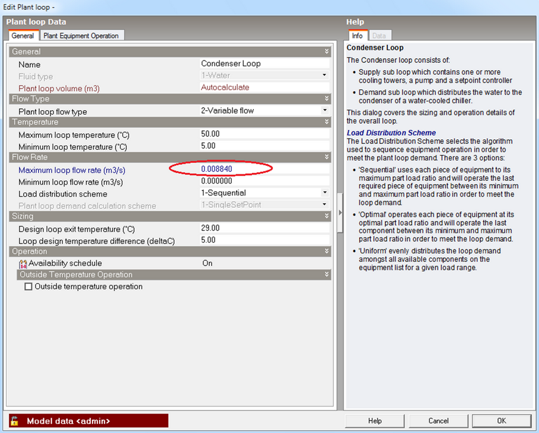Collapse the General section header
539x433 pixels.
point(326,52)
